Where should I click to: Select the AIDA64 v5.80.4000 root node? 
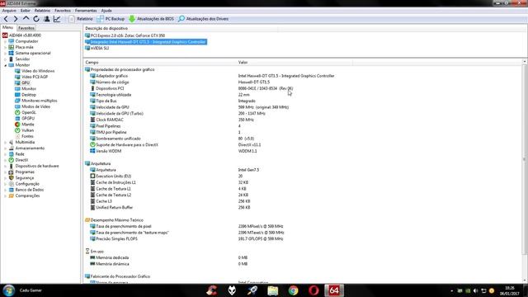tap(21, 35)
